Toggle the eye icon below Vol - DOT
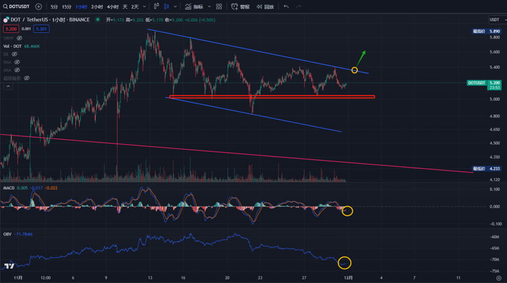This screenshot has height=283, width=507. 14,54
